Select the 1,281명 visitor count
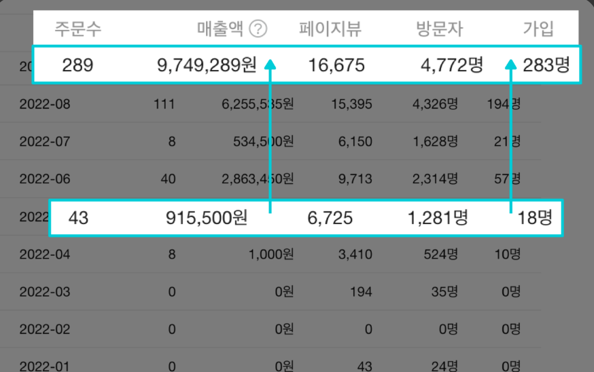This screenshot has width=594, height=372. click(438, 218)
